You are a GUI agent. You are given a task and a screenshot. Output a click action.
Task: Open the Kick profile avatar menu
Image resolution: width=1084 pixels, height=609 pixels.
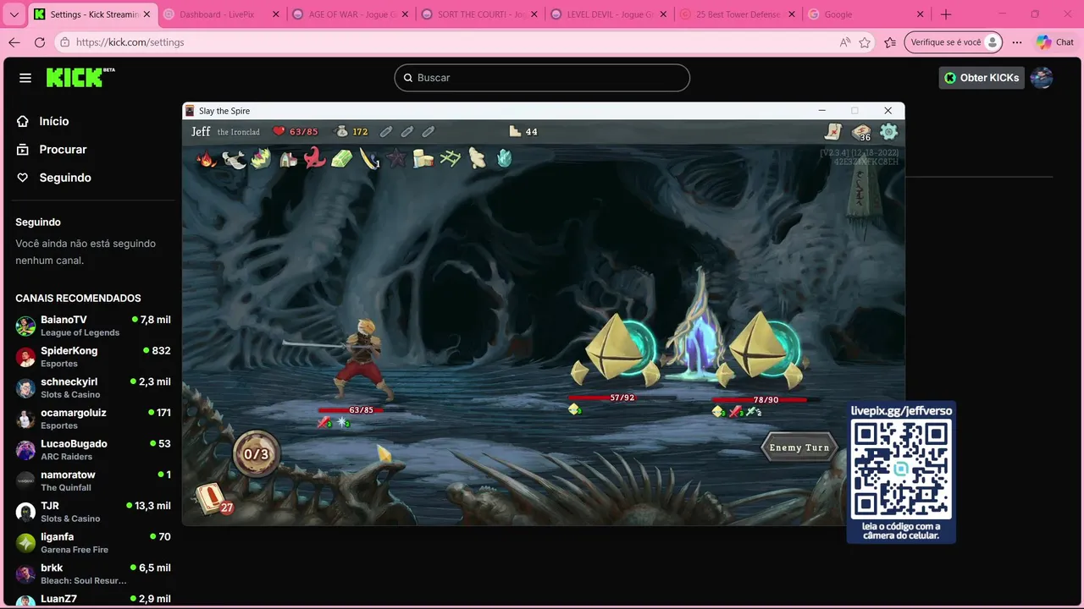pos(1042,78)
